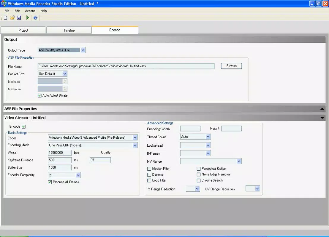The width and height of the screenshot is (329, 237).
Task: Open help with the blue question icon
Action: point(35,18)
